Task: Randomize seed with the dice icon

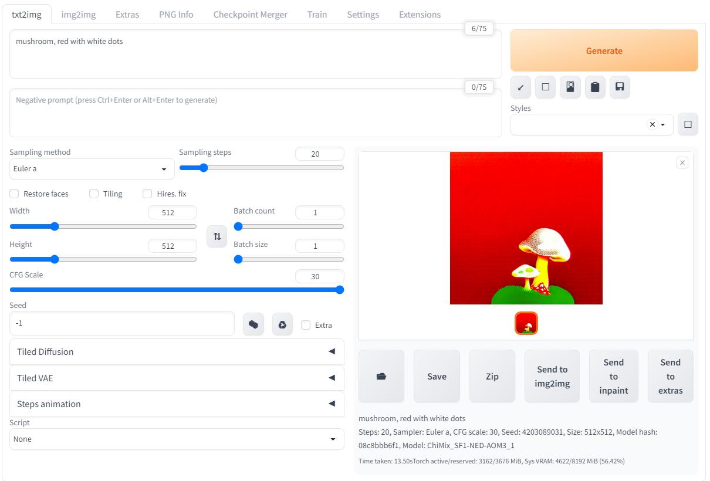Action: [x=253, y=324]
